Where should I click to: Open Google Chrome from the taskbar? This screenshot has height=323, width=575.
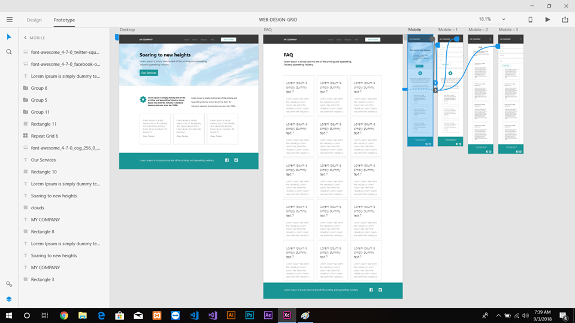coord(63,315)
